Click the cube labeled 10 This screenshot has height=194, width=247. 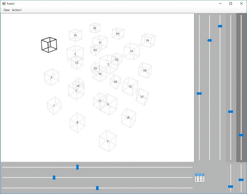[x=75, y=35]
